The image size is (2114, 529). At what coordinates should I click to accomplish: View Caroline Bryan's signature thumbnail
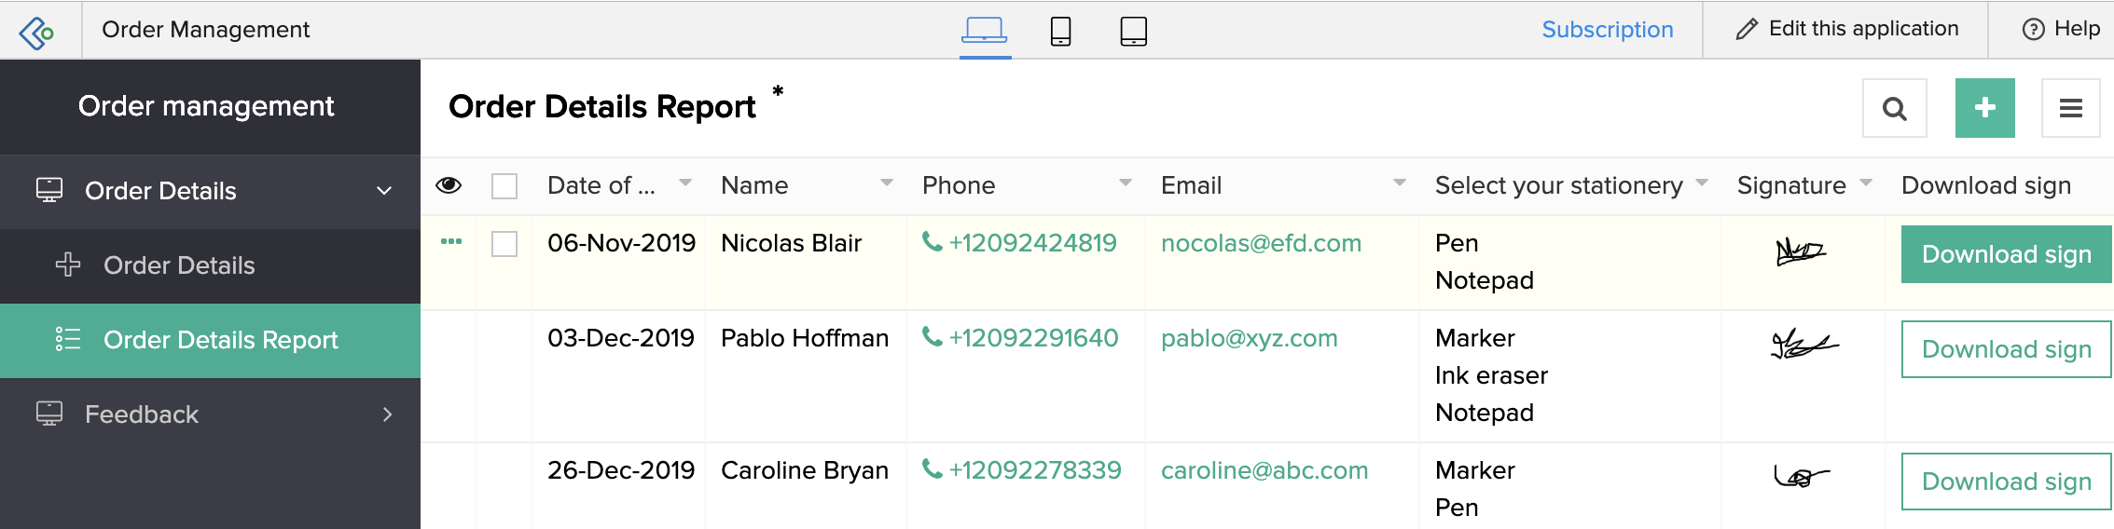point(1801,478)
